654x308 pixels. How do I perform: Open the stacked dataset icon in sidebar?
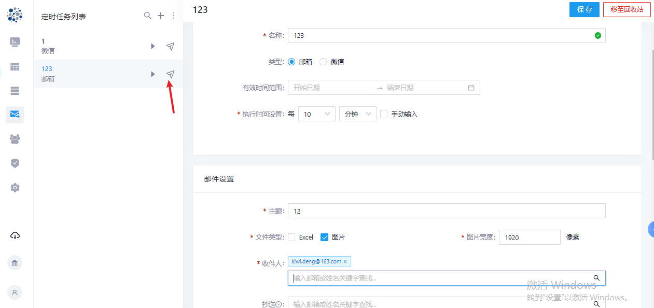tap(15, 91)
